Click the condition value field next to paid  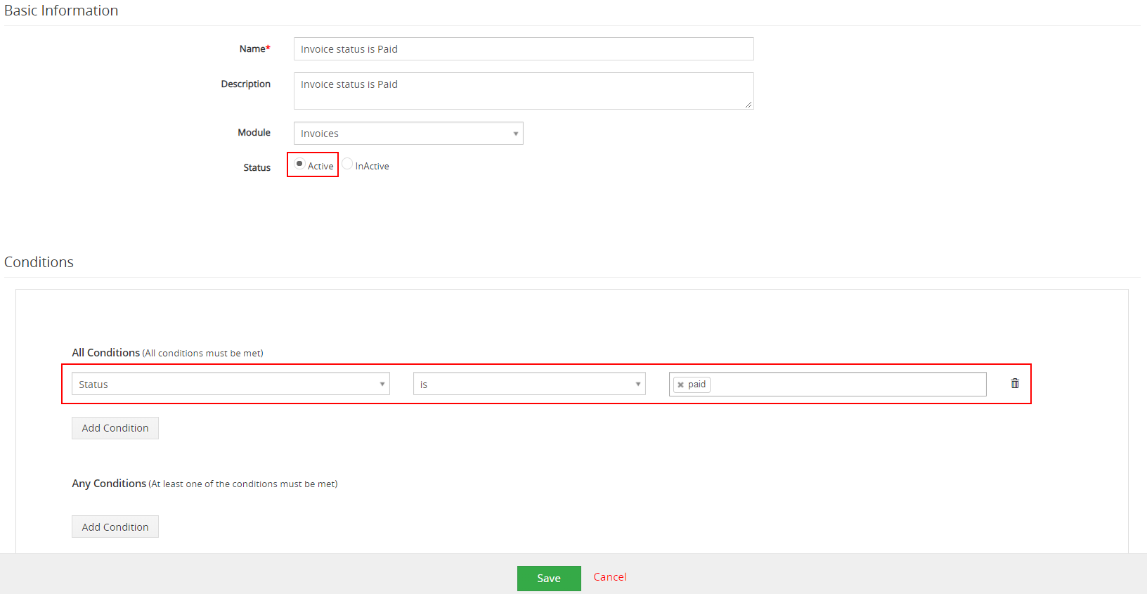(x=847, y=385)
